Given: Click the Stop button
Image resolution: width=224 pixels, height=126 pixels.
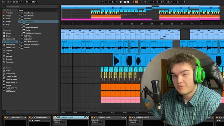Looking at the screenshot, I should (x=125, y=2).
